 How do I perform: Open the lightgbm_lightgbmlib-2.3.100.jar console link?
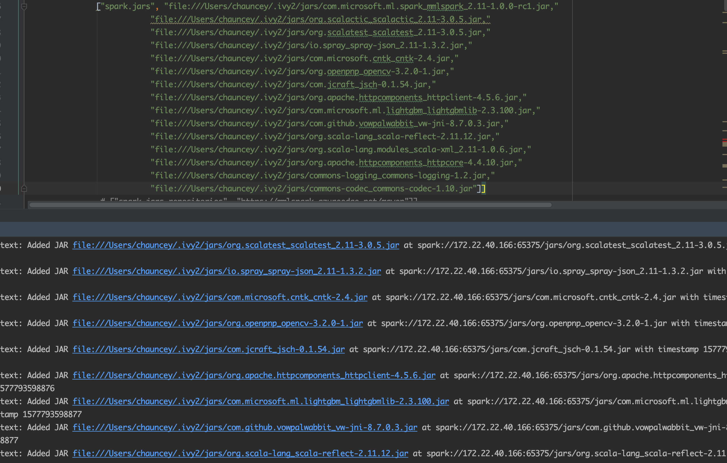[260, 401]
